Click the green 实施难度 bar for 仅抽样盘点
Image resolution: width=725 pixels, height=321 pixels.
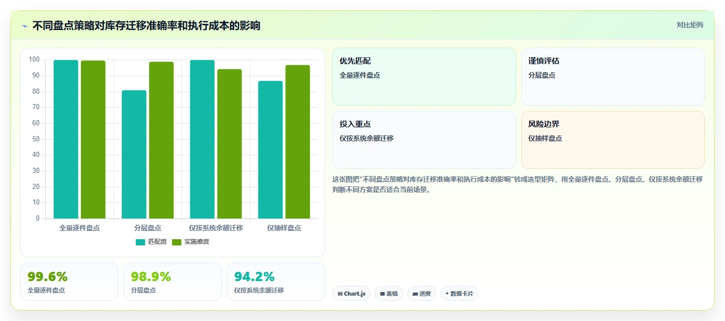coord(297,142)
